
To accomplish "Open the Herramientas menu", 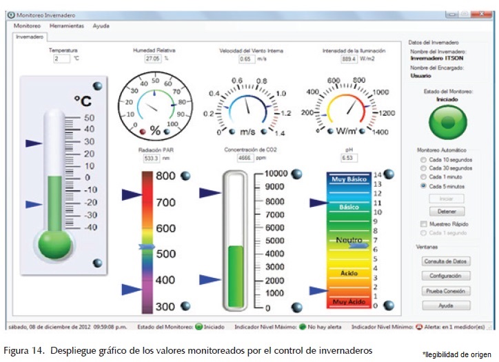I will pos(67,26).
